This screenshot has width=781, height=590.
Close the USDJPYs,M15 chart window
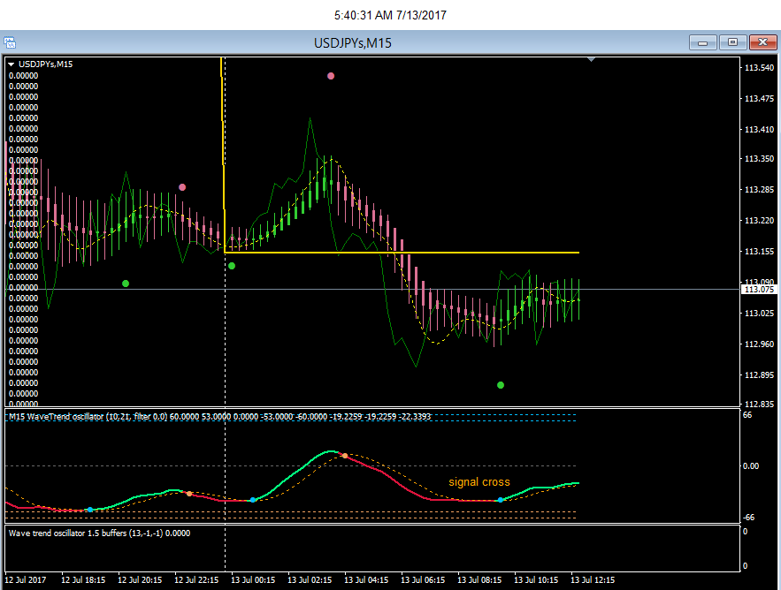click(x=762, y=42)
